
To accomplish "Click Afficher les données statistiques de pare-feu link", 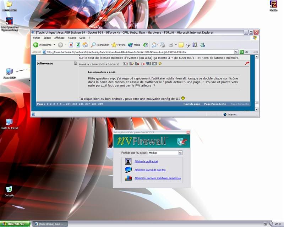I will tap(158, 178).
